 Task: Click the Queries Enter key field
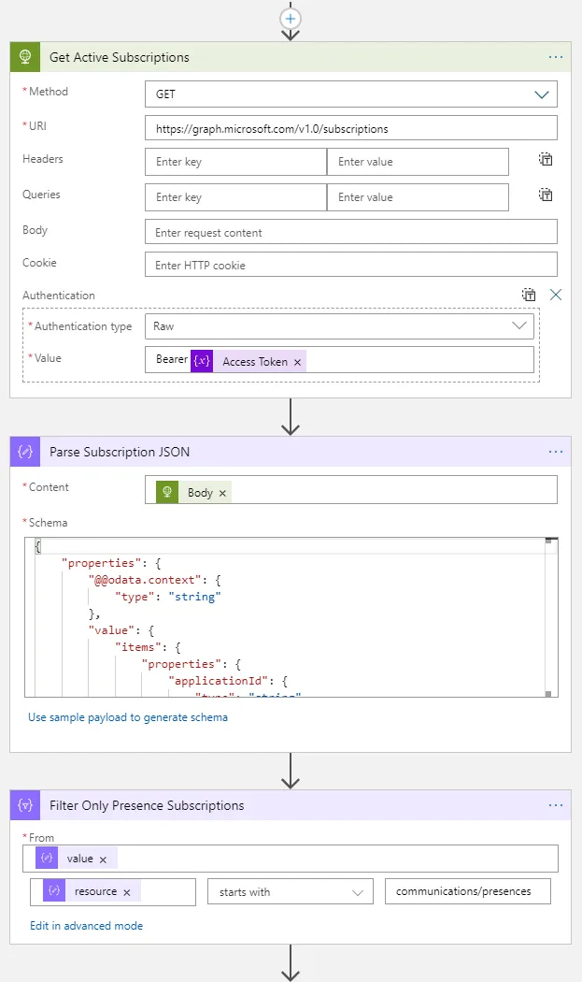click(236, 197)
